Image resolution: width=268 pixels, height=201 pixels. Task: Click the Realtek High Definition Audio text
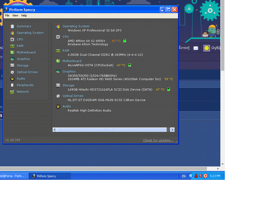pos(90,111)
